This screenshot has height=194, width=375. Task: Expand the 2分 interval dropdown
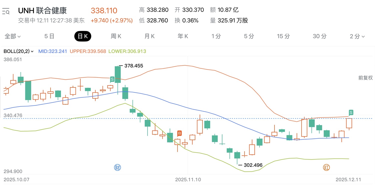357,36
